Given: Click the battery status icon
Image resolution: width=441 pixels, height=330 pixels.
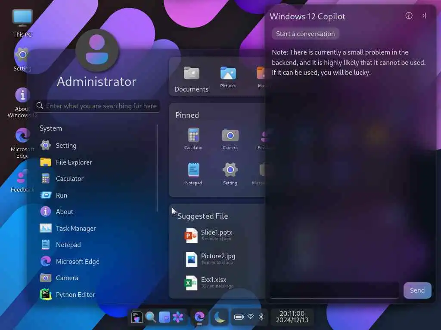Looking at the screenshot, I should point(239,317).
